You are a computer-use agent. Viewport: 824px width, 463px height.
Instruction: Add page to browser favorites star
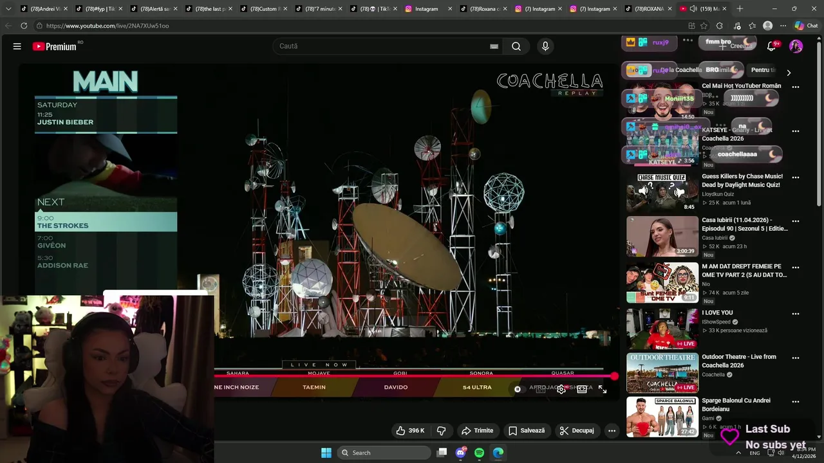click(704, 26)
